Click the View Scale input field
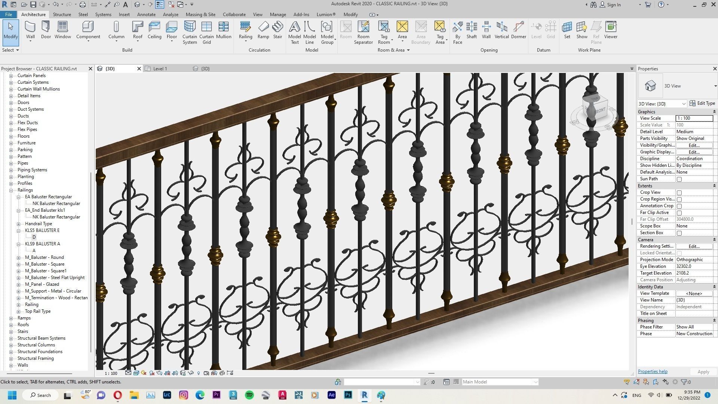Screen dimensions: 718x404 click(x=694, y=118)
